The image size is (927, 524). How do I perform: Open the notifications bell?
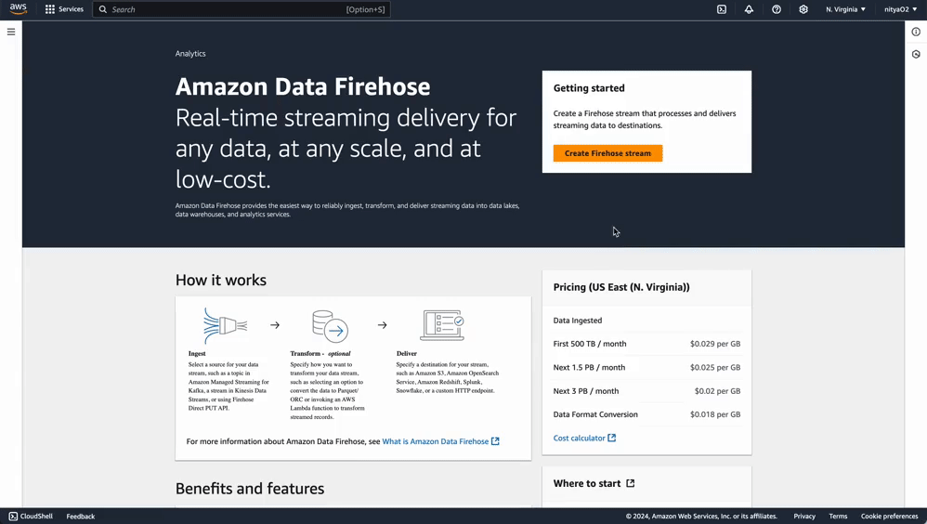point(749,9)
